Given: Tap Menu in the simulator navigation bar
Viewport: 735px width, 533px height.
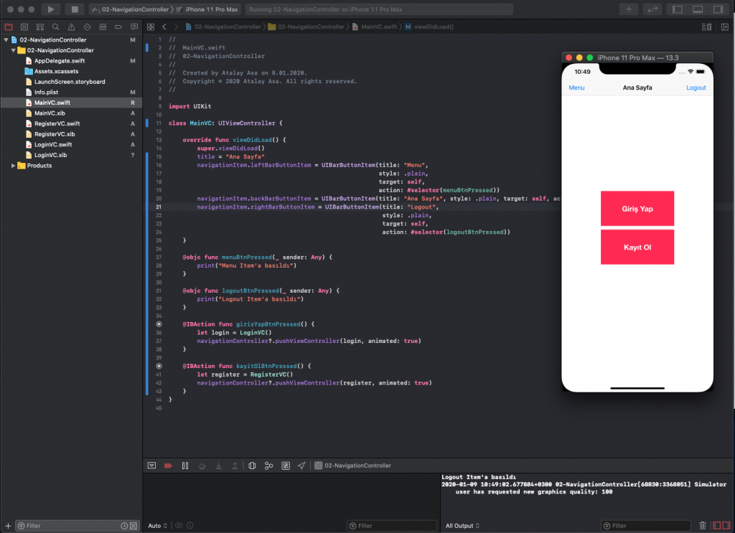Looking at the screenshot, I should [x=576, y=88].
